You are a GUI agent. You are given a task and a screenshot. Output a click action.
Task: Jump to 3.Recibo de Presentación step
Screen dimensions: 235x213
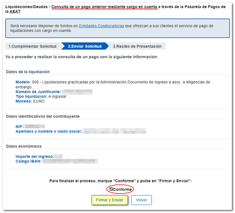pyautogui.click(x=137, y=46)
